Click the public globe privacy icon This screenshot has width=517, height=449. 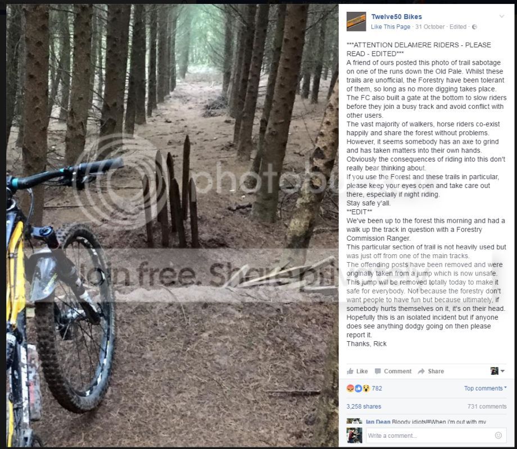[474, 27]
